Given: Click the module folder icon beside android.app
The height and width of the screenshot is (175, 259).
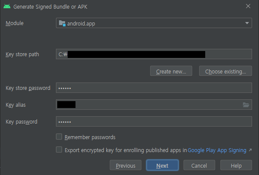Looking at the screenshot, I should (62, 23).
